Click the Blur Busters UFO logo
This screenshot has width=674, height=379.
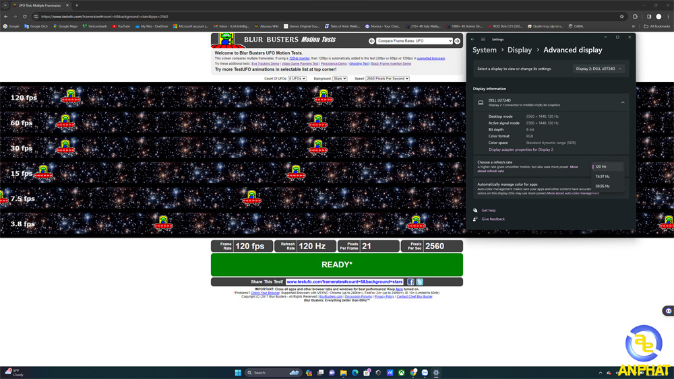tap(226, 40)
